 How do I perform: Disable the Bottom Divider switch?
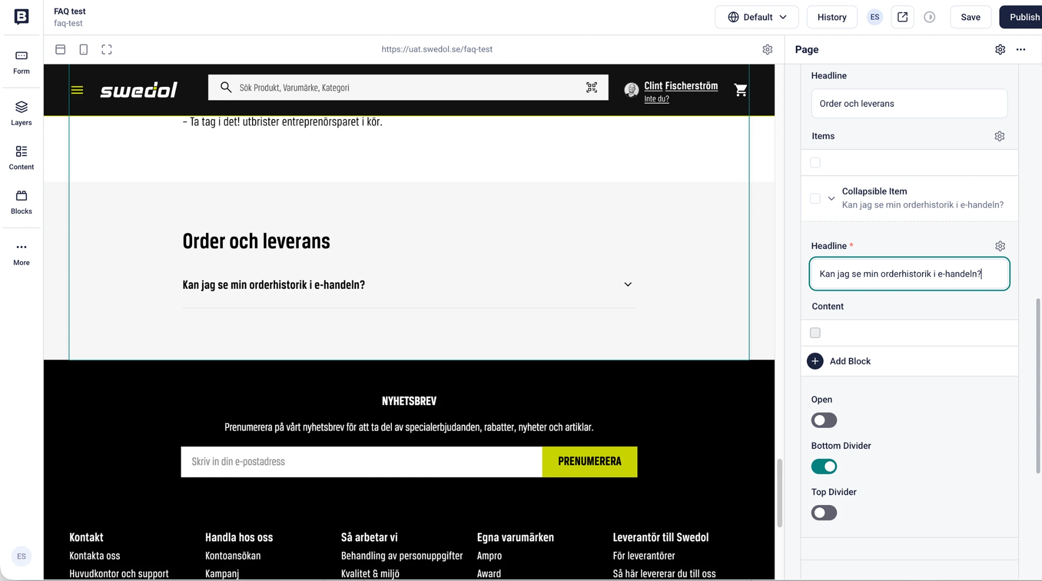tap(824, 466)
